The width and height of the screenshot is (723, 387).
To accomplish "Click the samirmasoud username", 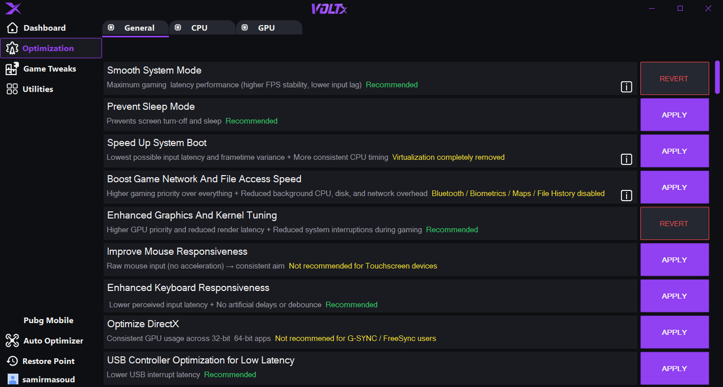I will click(x=49, y=380).
